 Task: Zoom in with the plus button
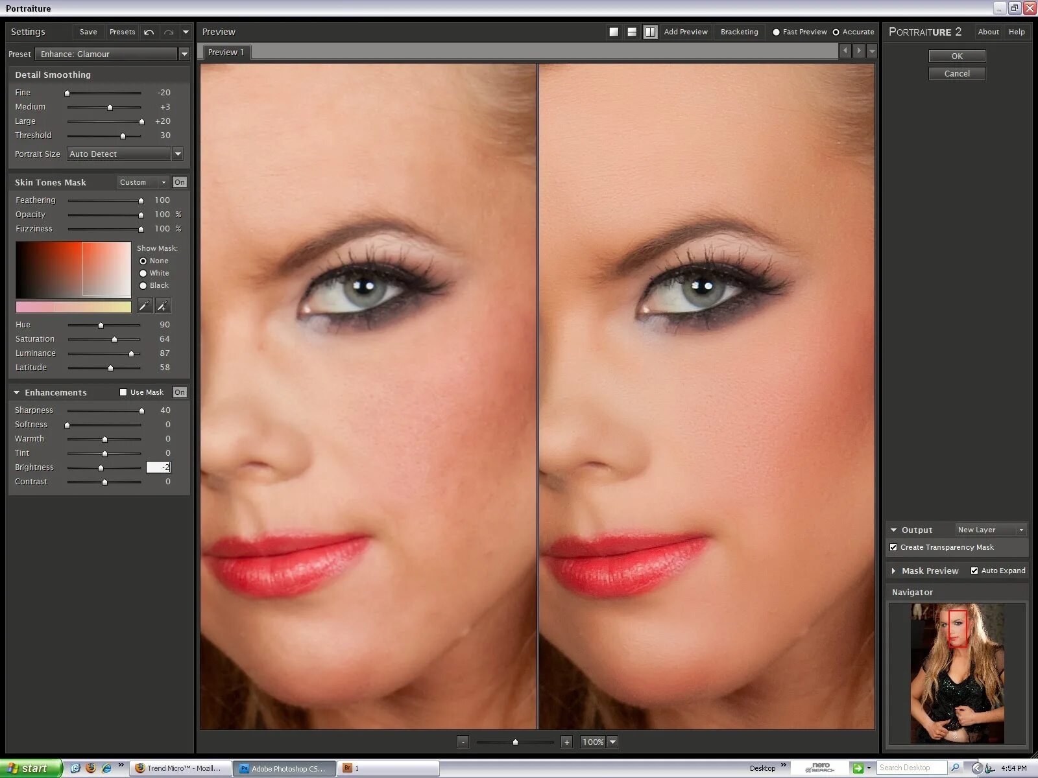566,742
